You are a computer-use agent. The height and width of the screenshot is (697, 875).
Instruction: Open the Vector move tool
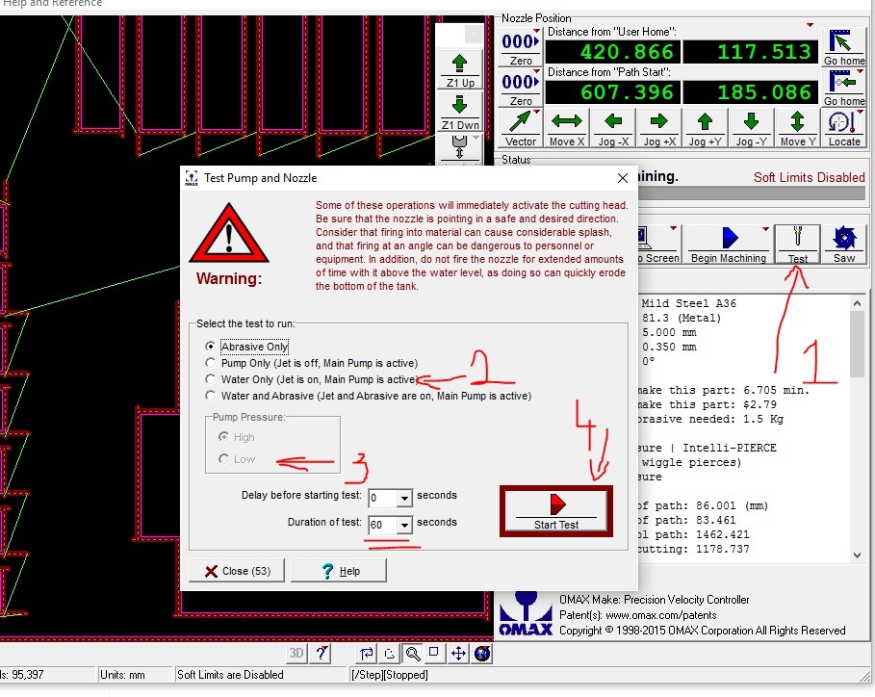tap(520, 128)
